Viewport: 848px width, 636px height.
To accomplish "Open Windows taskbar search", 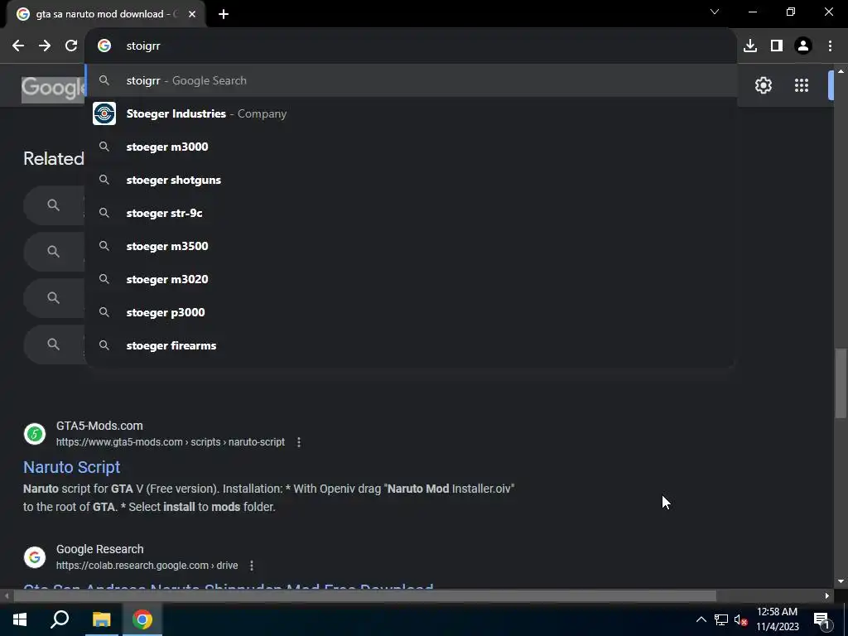I will point(60,619).
